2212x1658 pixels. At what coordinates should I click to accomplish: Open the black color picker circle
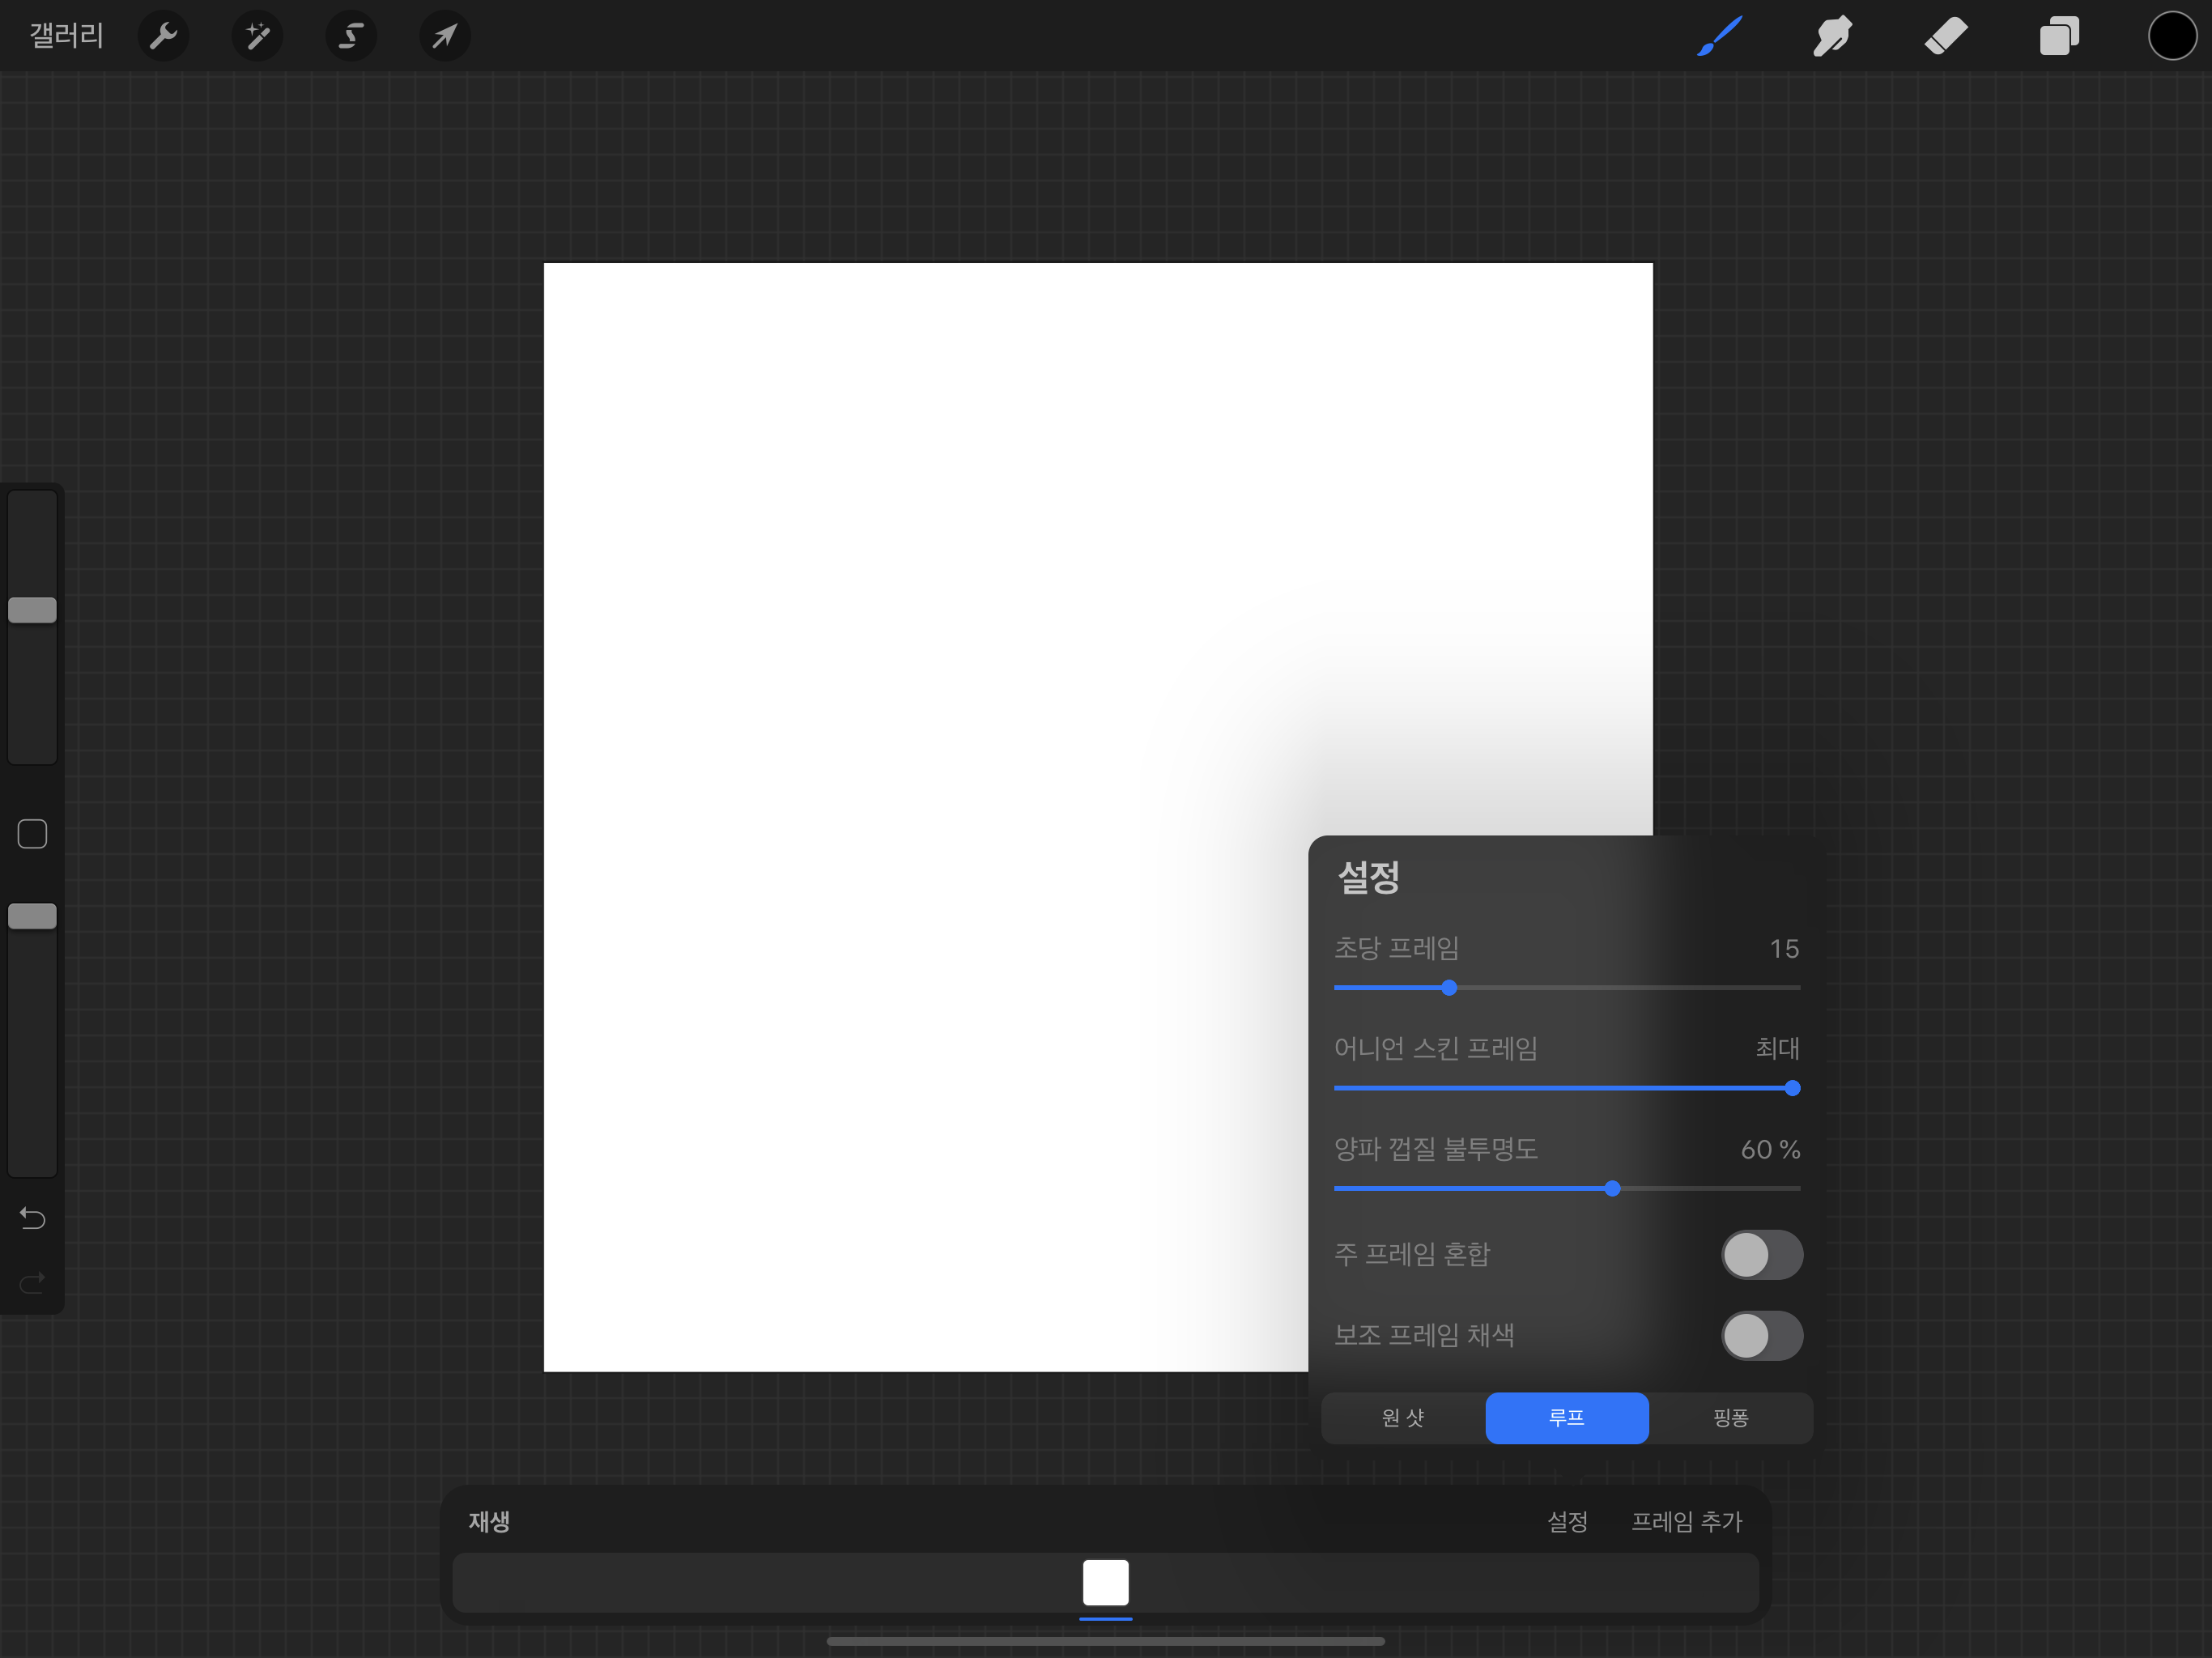[x=2172, y=37]
